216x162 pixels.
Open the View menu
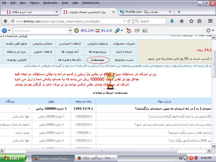click(23, 3)
